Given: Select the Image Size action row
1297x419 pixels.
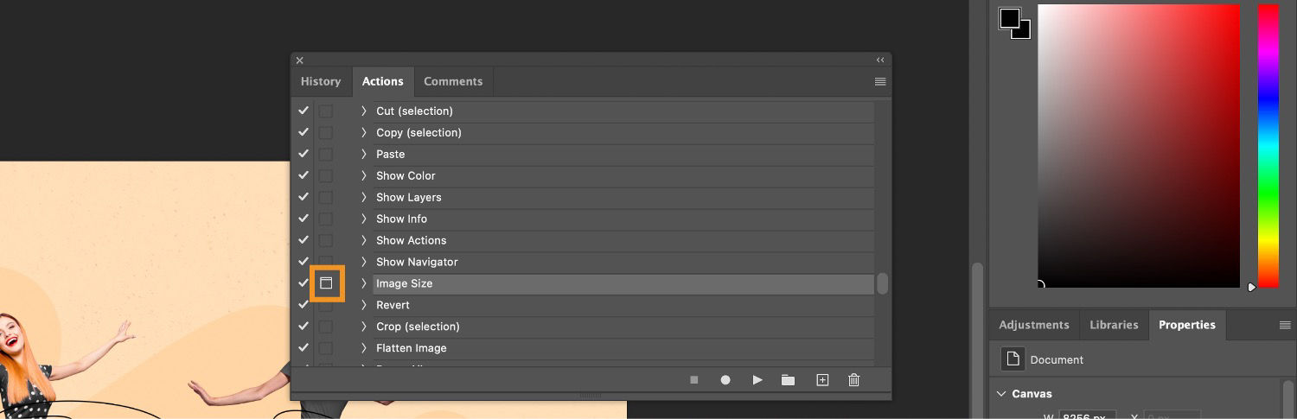Looking at the screenshot, I should click(623, 283).
